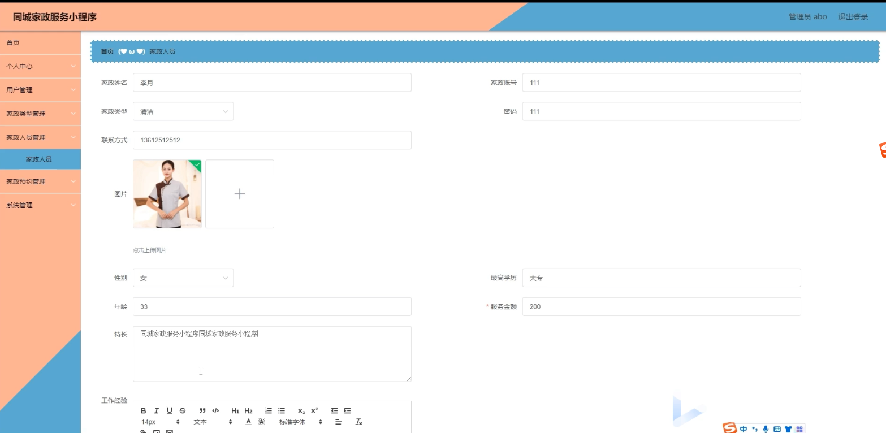Viewport: 886px width, 433px height.
Task: Toggle Sogou Chinese/English 中 mode
Action: pyautogui.click(x=744, y=429)
